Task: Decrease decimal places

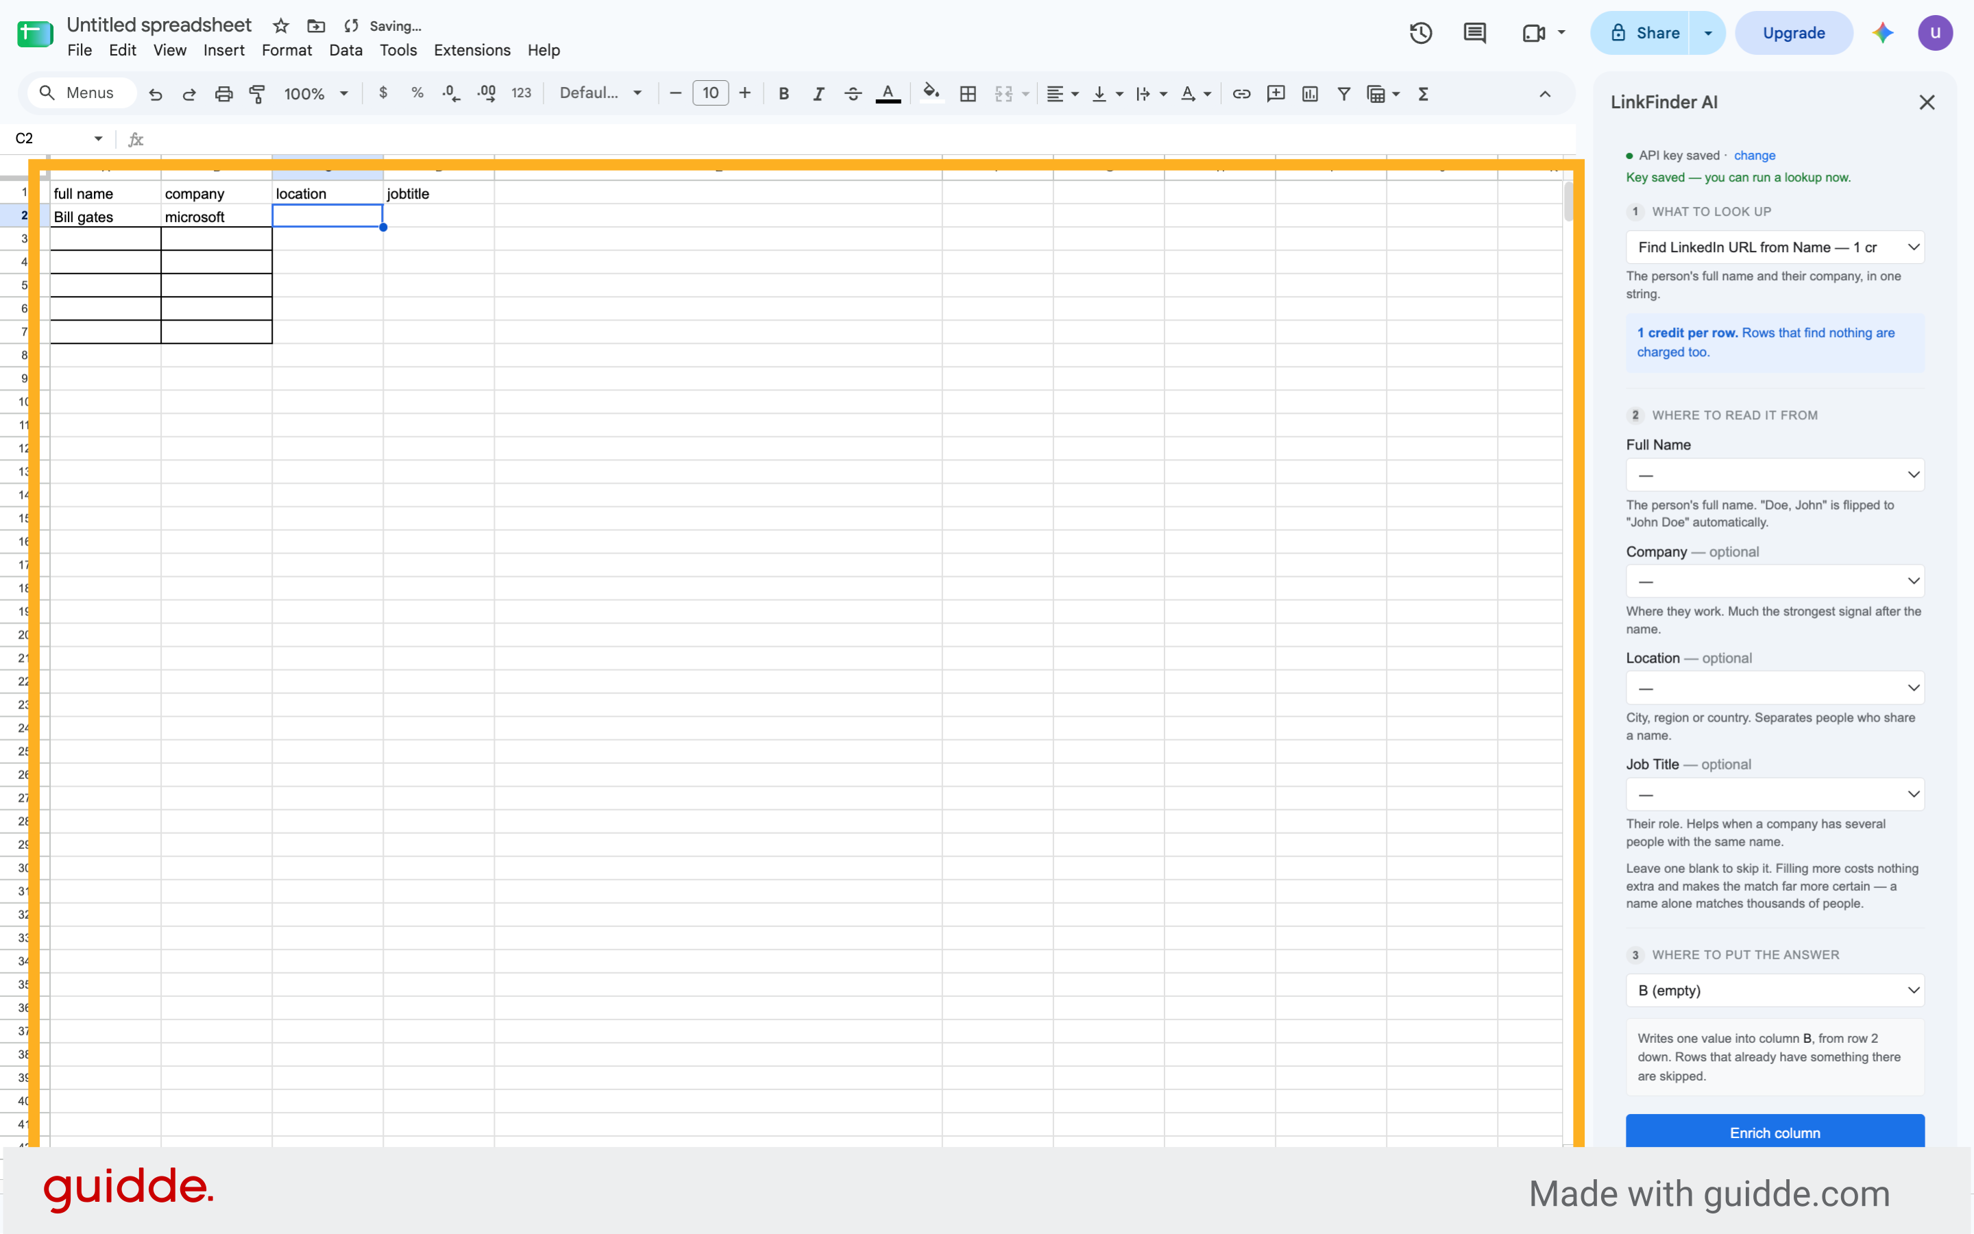Action: 450,93
